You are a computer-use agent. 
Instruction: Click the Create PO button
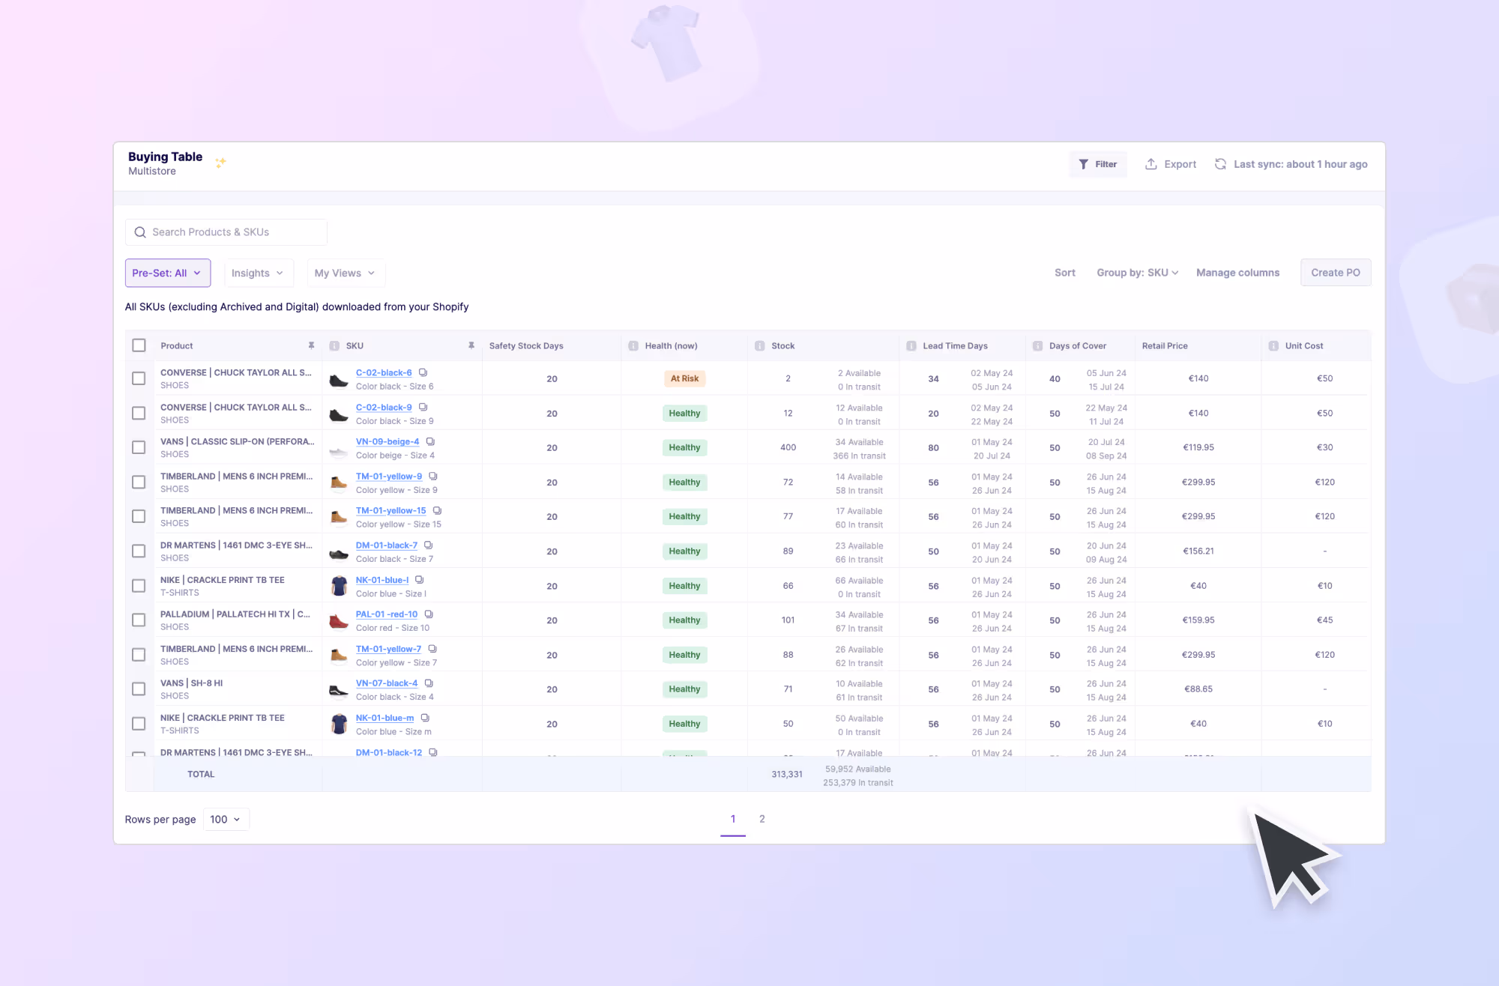coord(1335,273)
